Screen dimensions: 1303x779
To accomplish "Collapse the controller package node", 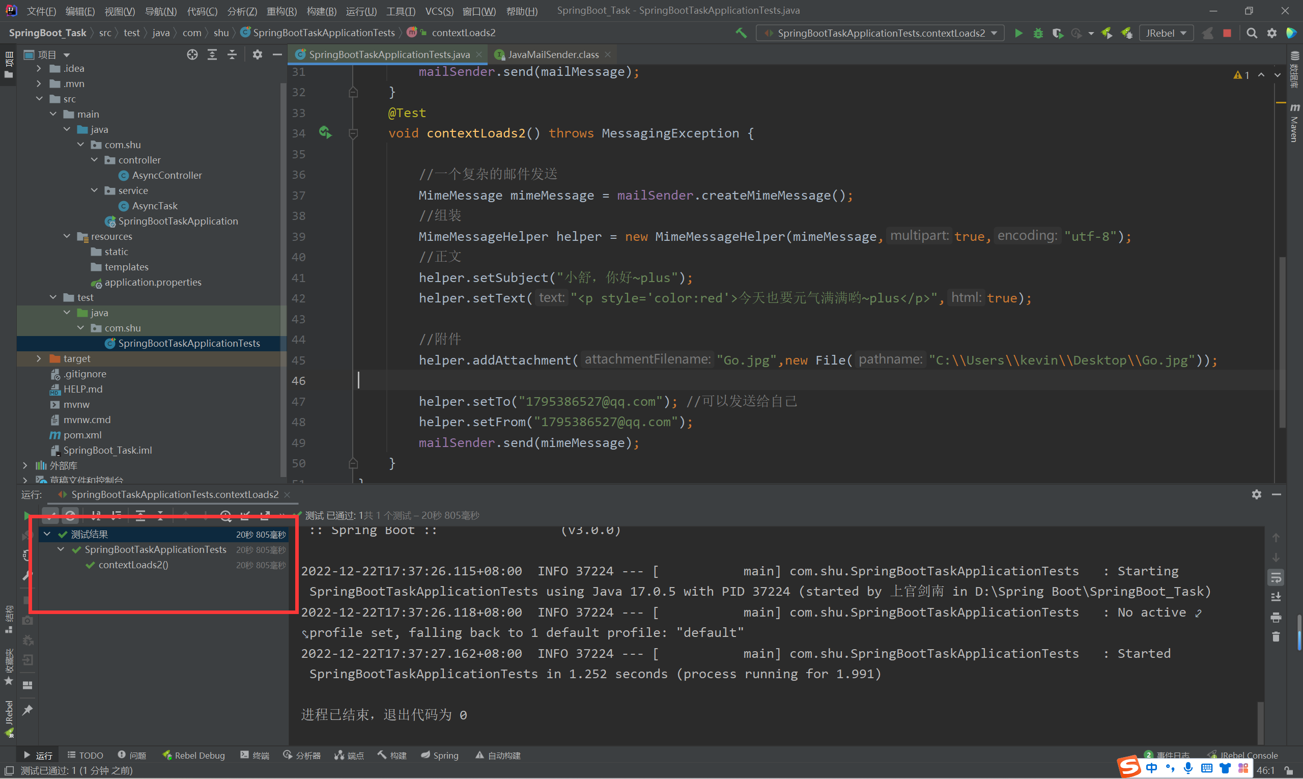I will [95, 159].
